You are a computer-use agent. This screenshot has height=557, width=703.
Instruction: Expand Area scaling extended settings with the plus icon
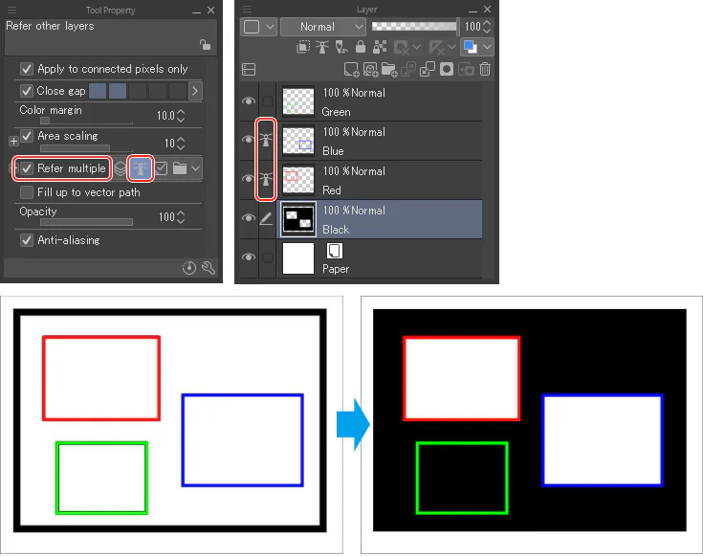(x=13, y=142)
